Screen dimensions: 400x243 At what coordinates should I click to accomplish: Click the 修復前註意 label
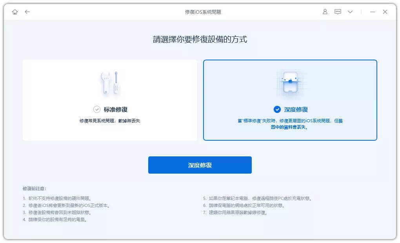[x=35, y=189]
